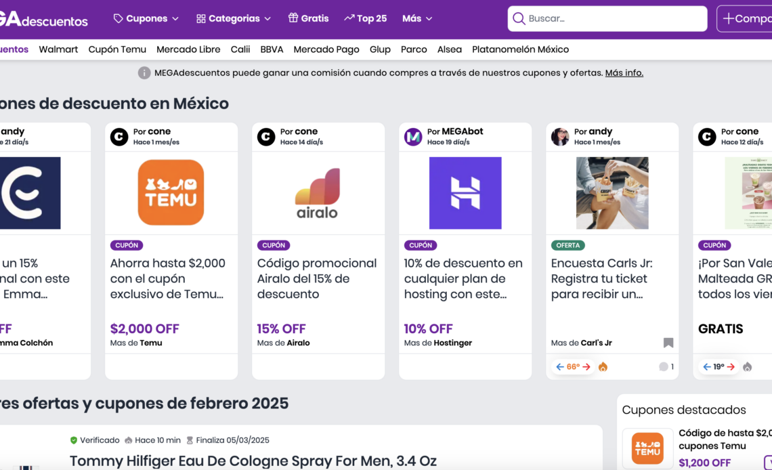Viewport: 772px width, 470px height.
Task: Click the MEGAbot avatar icon
Action: (x=413, y=136)
